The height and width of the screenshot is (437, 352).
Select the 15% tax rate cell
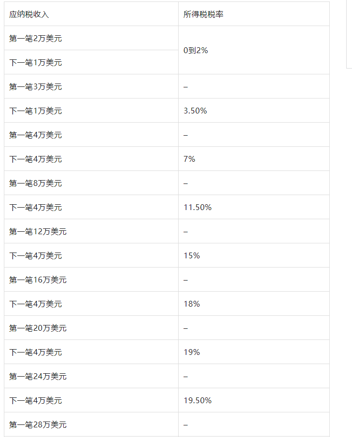(x=254, y=255)
